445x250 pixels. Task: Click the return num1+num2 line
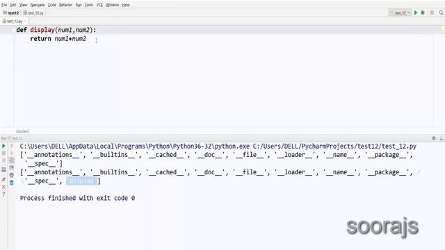point(58,39)
